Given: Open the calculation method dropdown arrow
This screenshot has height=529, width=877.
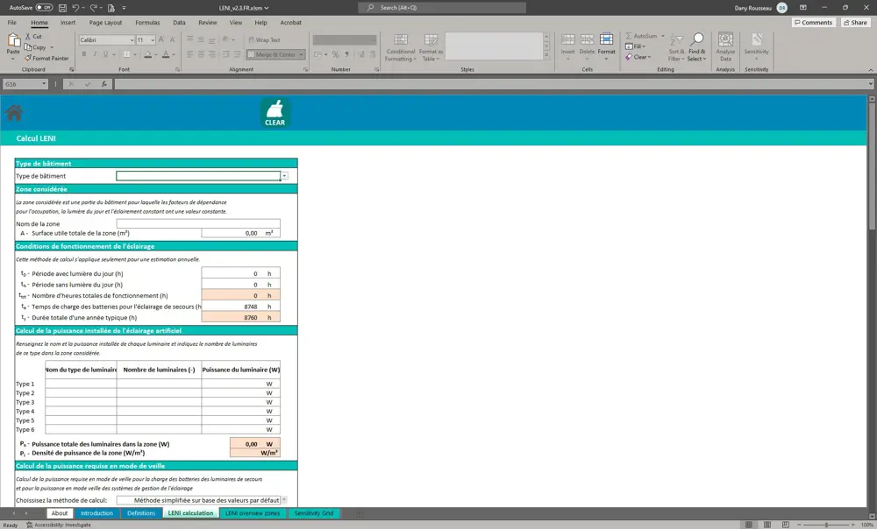Looking at the screenshot, I should [x=283, y=500].
